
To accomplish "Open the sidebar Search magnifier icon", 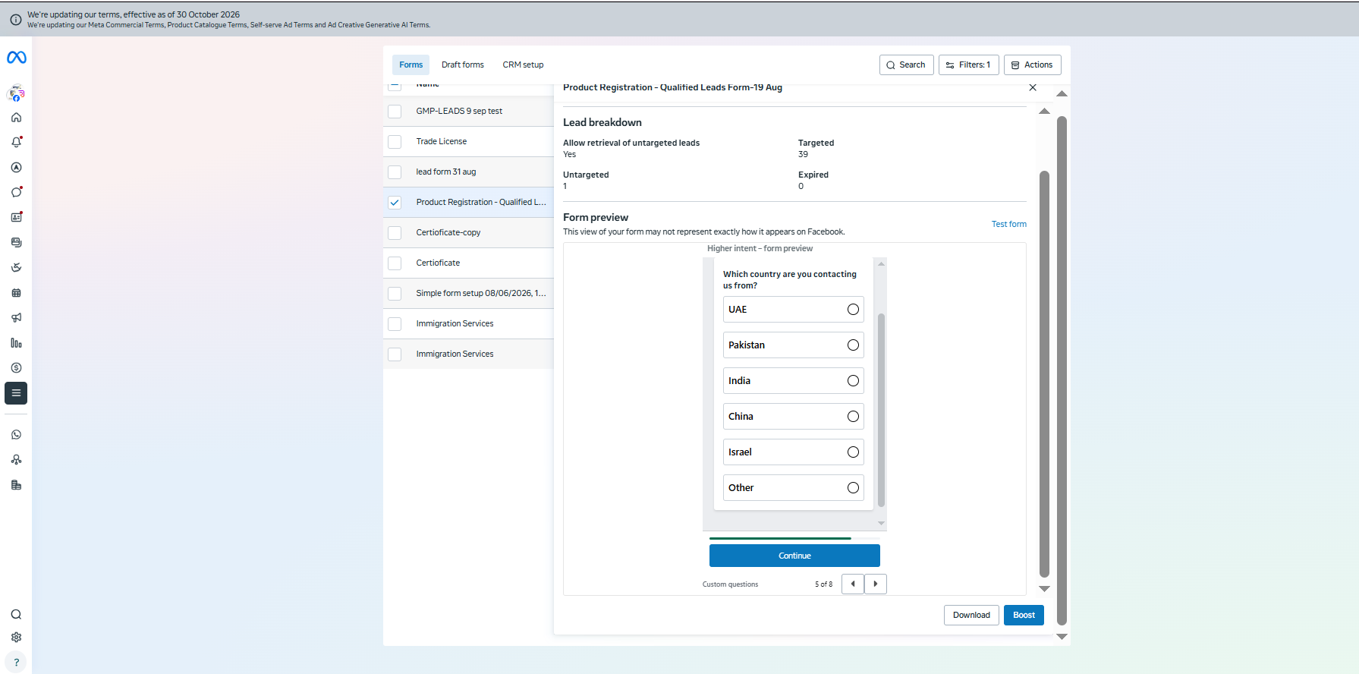I will [16, 615].
